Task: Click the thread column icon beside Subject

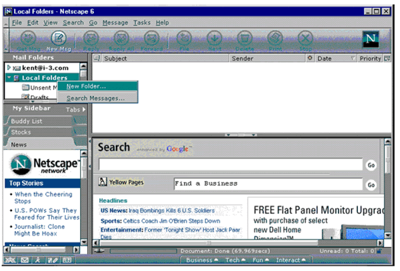Action: coord(97,59)
